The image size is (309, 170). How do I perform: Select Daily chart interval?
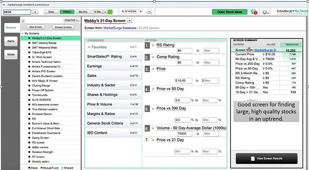51,12
